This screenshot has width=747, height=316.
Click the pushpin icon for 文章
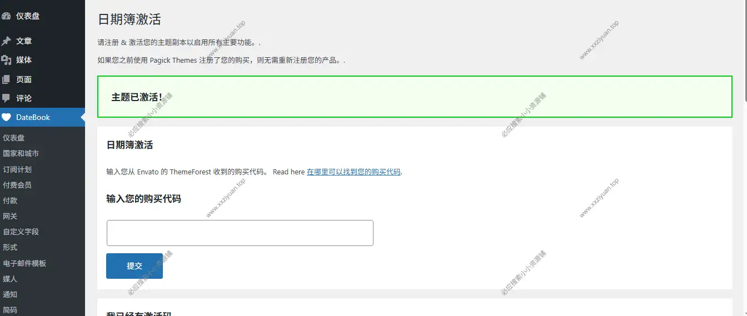click(x=6, y=41)
